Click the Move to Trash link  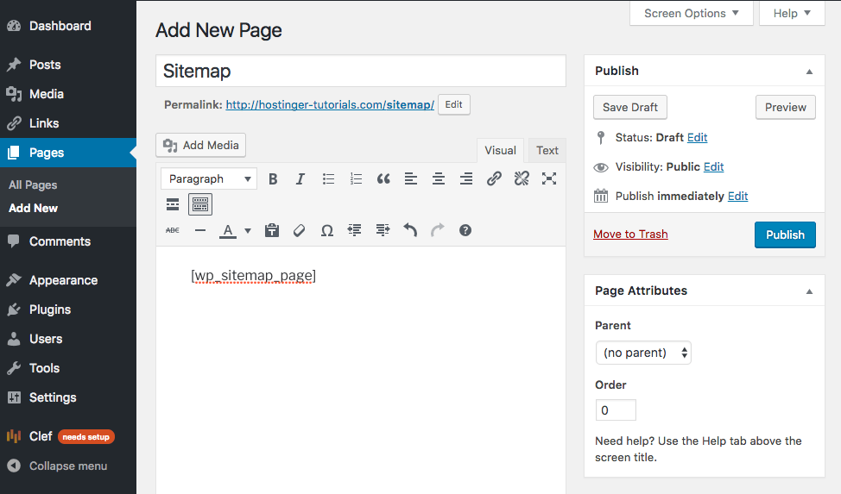[630, 234]
